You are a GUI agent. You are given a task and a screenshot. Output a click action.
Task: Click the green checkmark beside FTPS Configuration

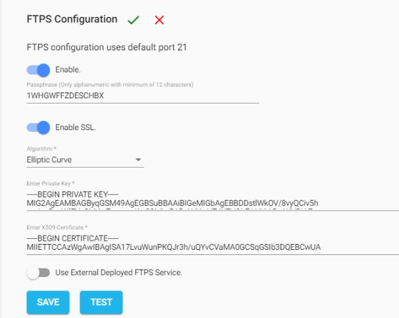coord(134,20)
